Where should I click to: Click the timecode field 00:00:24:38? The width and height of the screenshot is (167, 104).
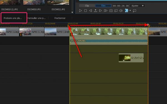click(x=121, y=6)
